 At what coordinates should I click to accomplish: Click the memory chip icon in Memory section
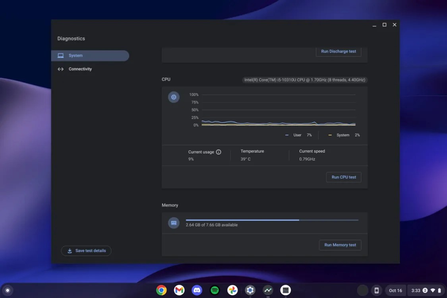click(174, 223)
